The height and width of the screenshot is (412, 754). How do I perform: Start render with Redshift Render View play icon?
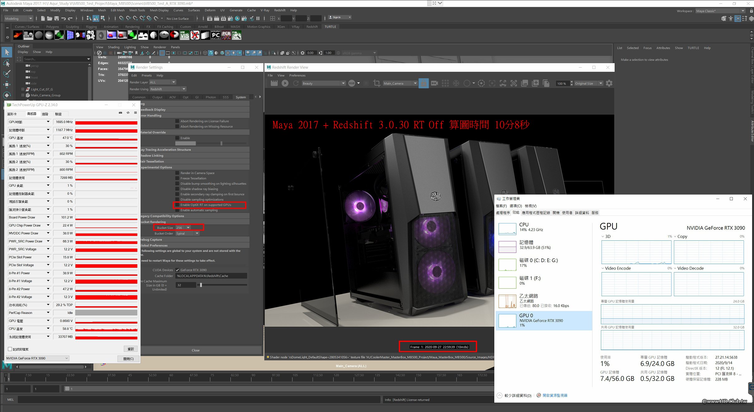285,83
